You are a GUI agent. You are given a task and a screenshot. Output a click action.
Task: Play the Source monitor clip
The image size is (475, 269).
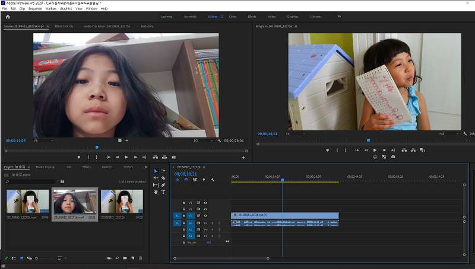coord(126,157)
